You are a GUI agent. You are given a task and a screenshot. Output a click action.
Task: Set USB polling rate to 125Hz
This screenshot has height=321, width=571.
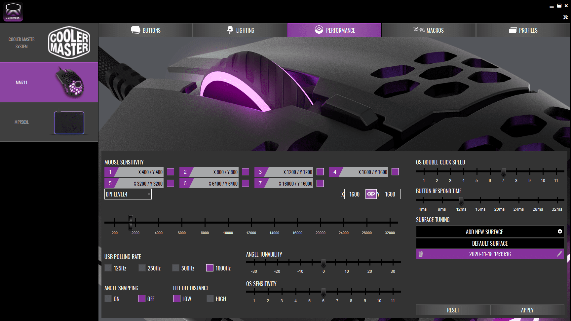point(108,268)
